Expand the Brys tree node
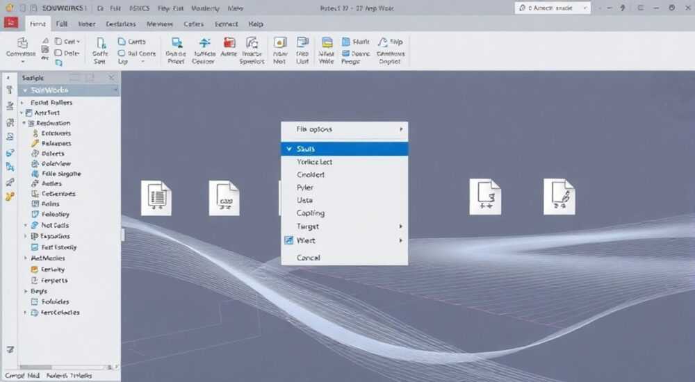 26,291
